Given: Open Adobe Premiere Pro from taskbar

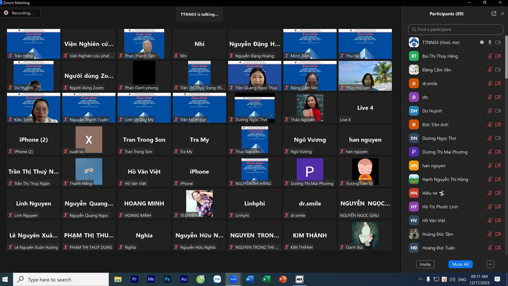Looking at the screenshot, I should 134,279.
